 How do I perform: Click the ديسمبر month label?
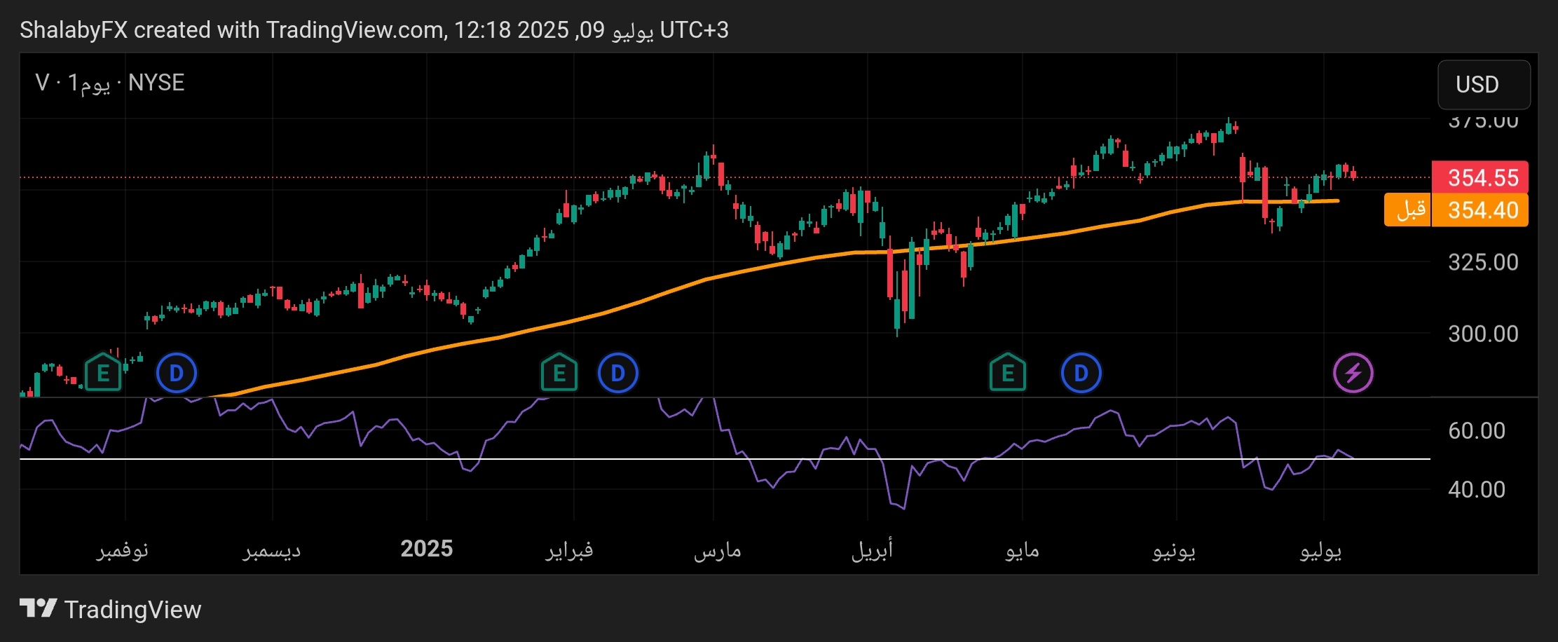(x=272, y=550)
